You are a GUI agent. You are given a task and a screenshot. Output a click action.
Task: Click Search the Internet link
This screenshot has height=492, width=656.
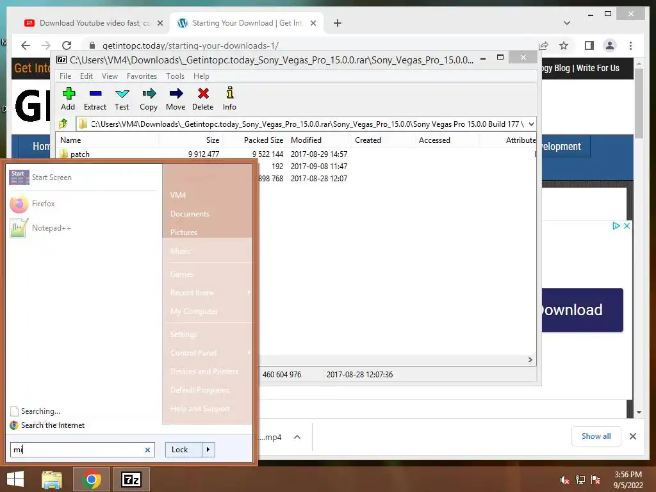[x=53, y=425]
